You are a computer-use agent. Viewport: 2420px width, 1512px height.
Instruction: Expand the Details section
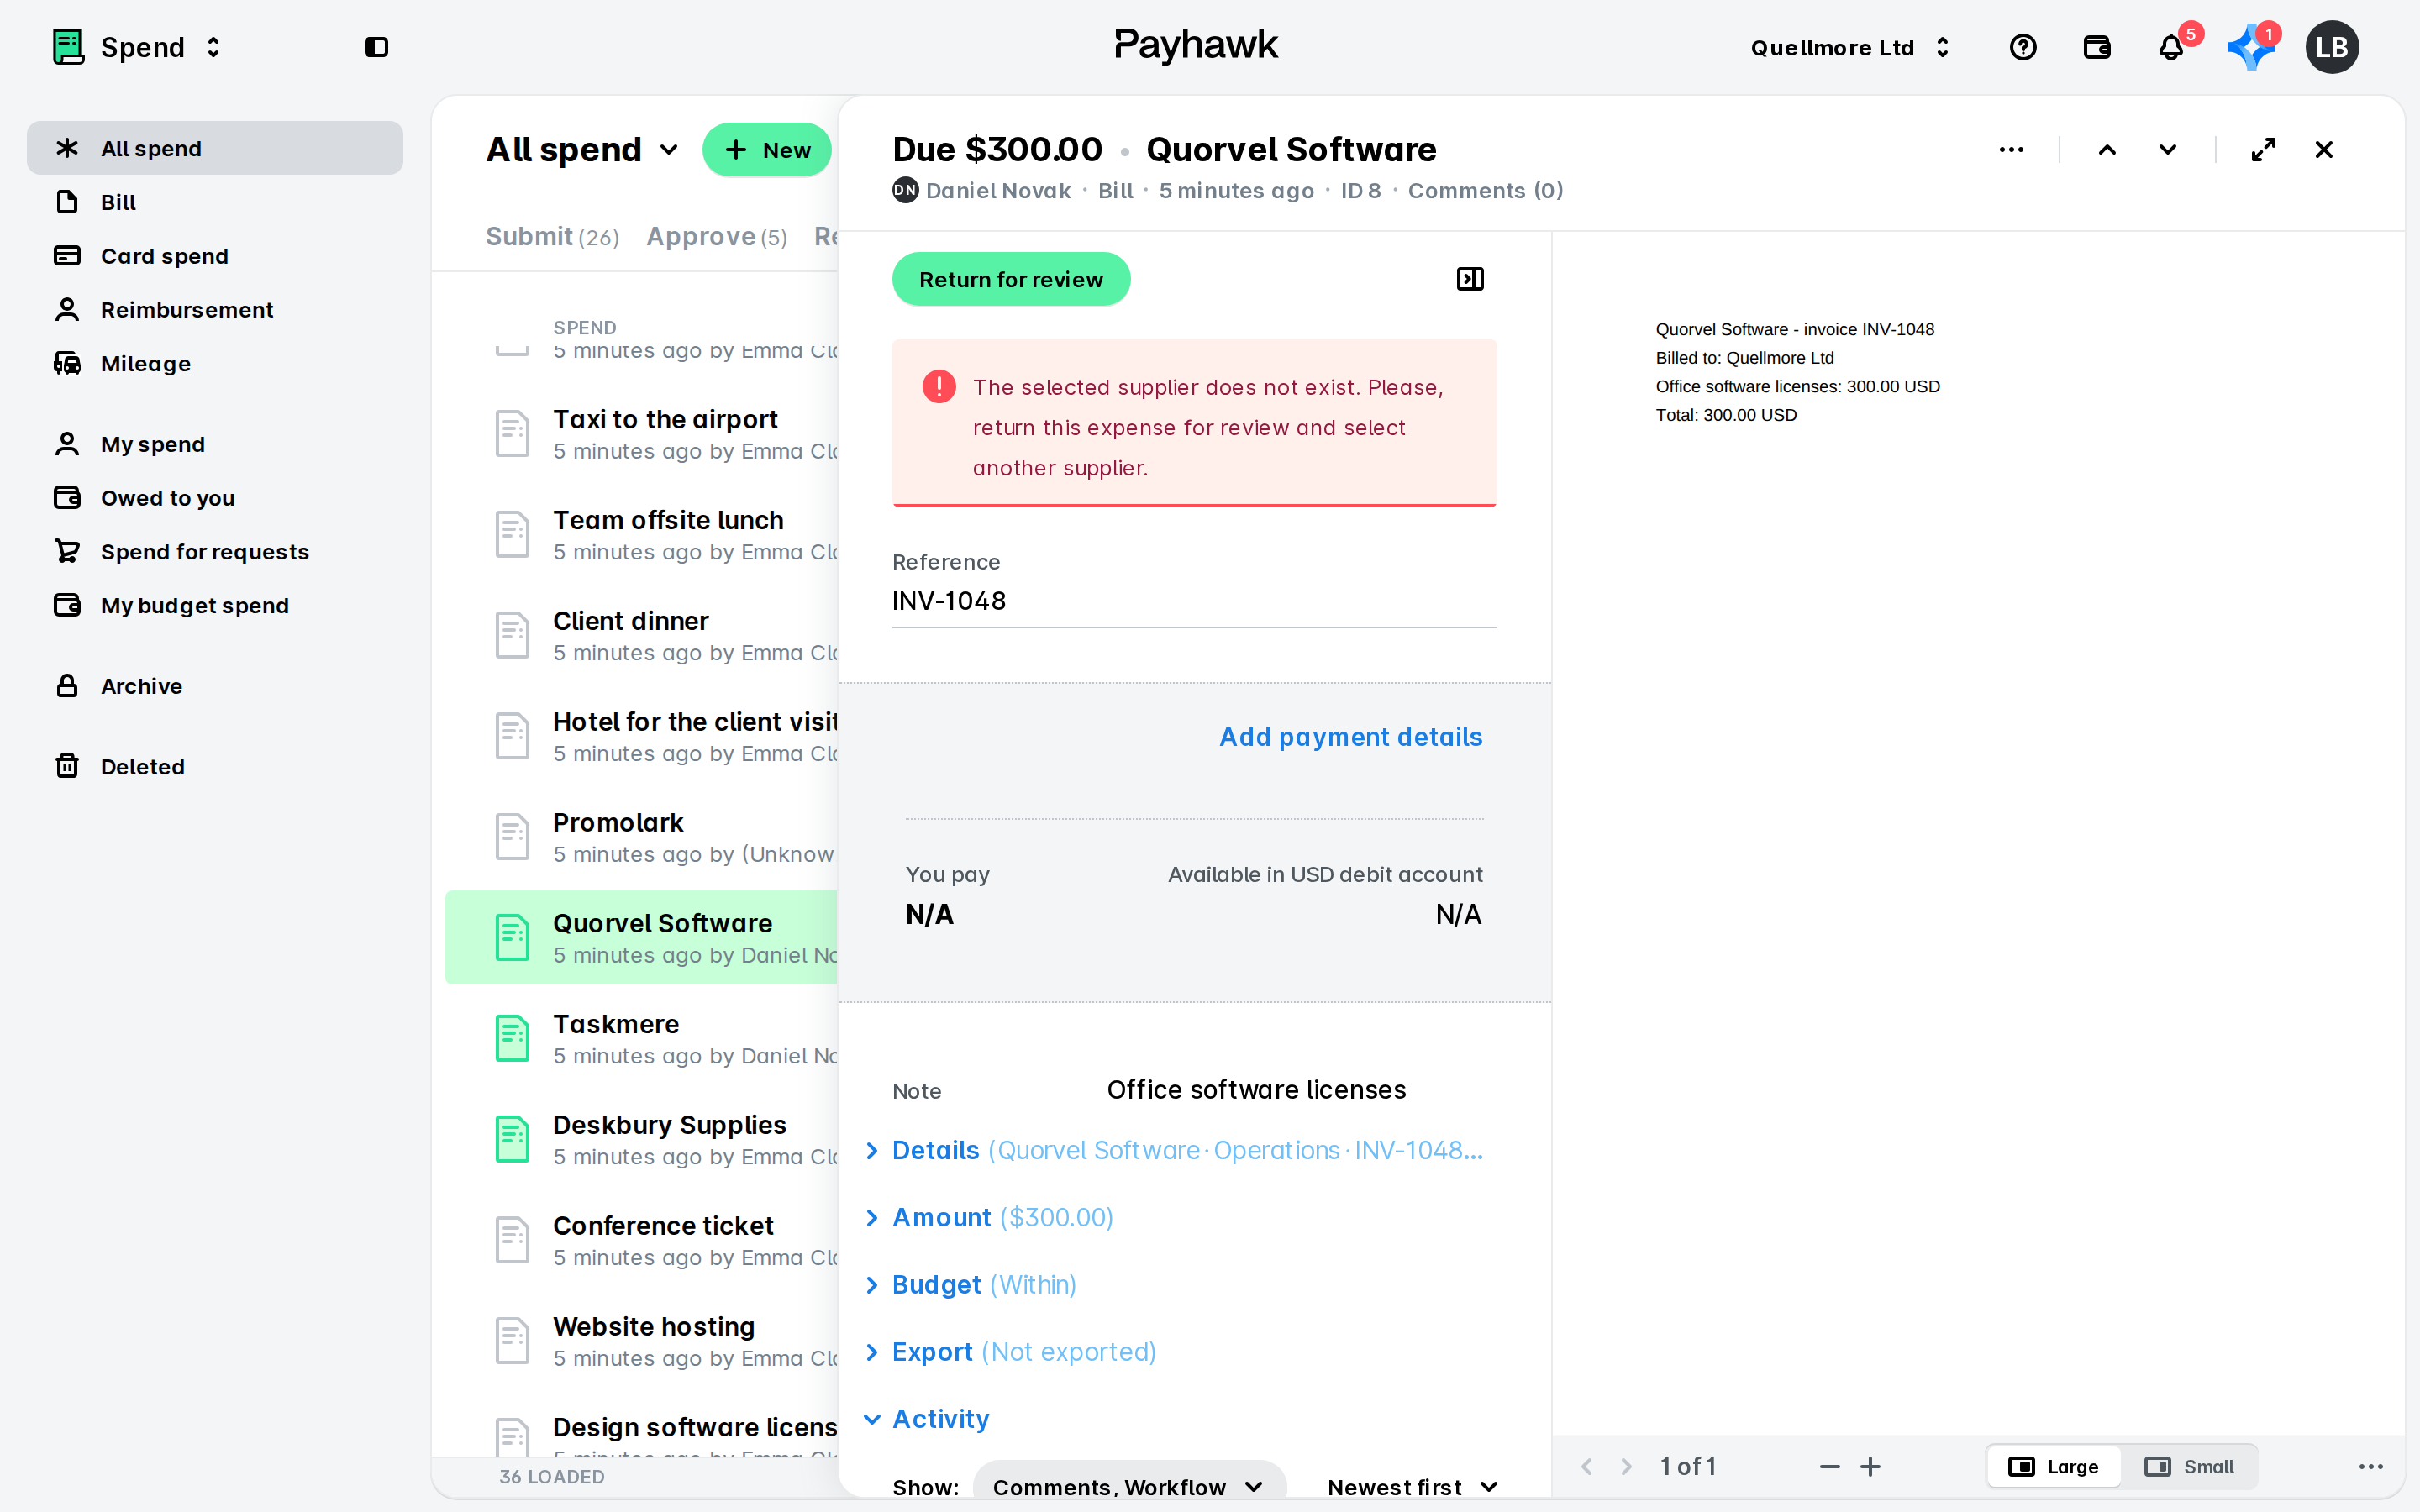tap(1174, 1150)
